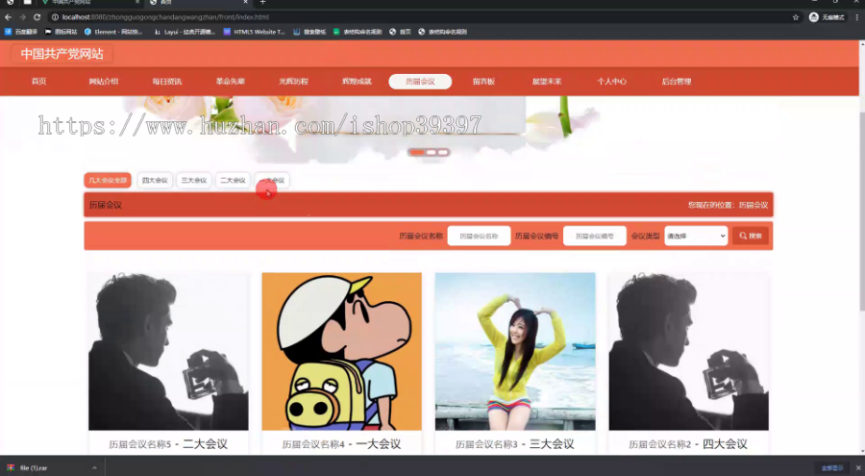Open the 展望未来 navigation item
This screenshot has width=865, height=476.
[547, 81]
